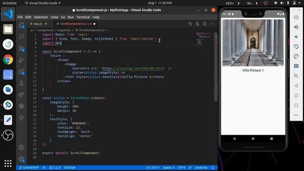The image size is (304, 171).
Task: Click the emulator Volume Up button
Action: tap(296, 27)
